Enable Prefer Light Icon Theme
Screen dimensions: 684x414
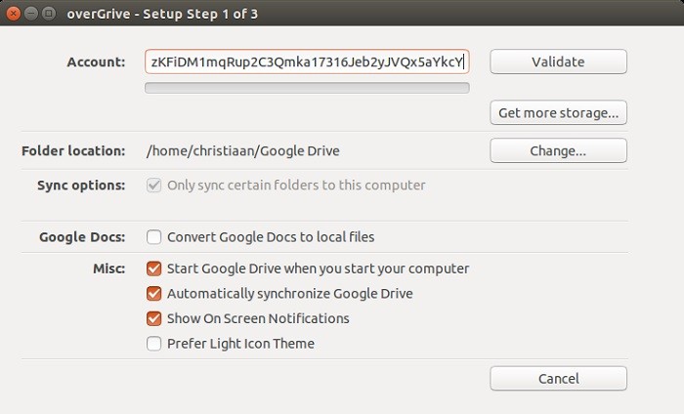tap(153, 344)
